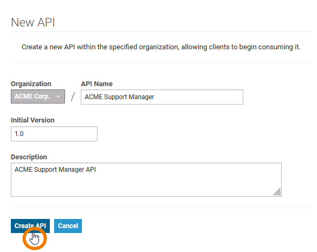Click into the Initial Version field
Viewport: 317px width, 252px height.
coord(54,134)
